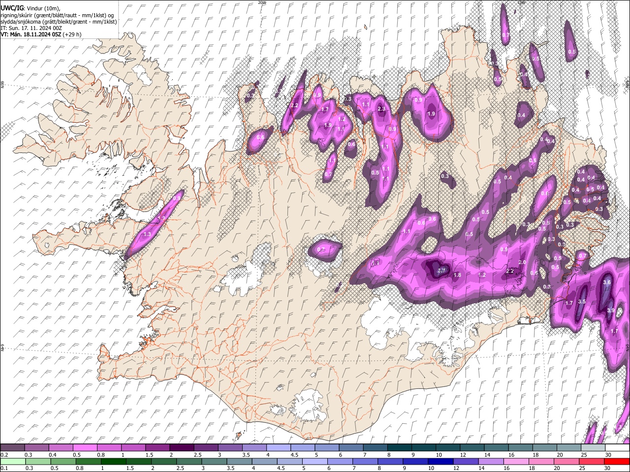Click the '12' label in the upper legend row
Image resolution: width=630 pixels, height=472 pixels.
click(463, 455)
